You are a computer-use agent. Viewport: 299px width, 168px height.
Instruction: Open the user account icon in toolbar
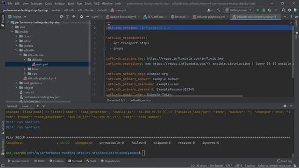pyautogui.click(x=210, y=10)
